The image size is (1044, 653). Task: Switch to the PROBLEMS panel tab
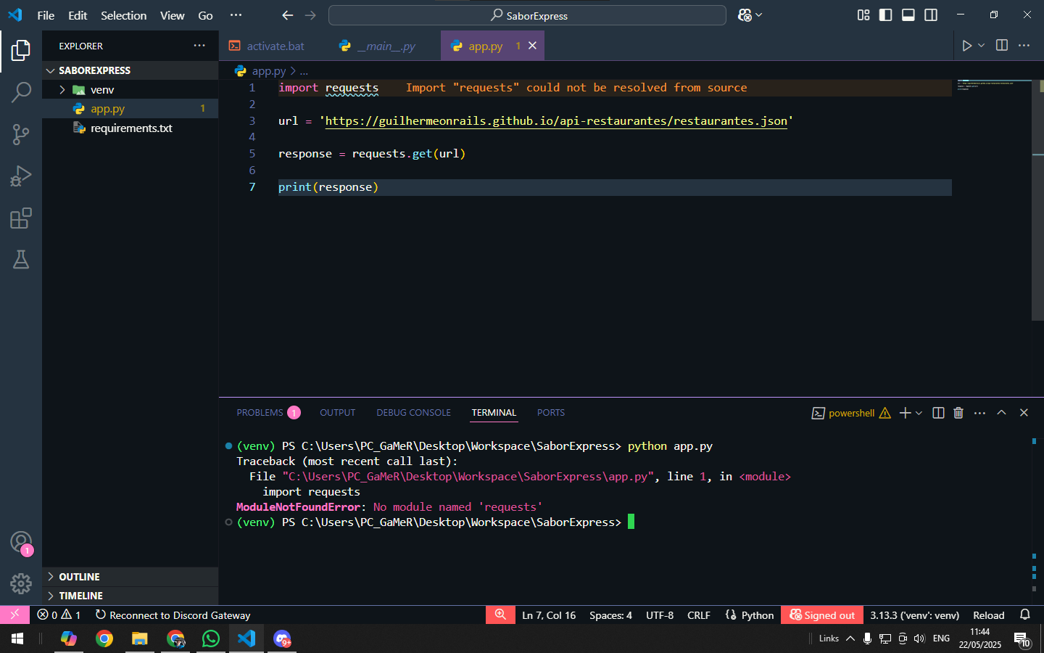(x=268, y=413)
